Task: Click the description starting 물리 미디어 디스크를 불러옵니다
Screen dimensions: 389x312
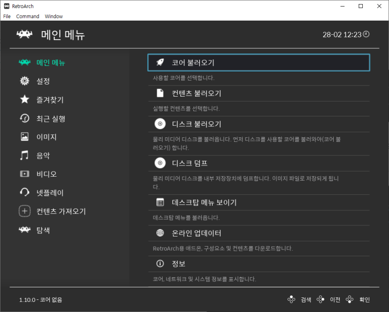Action: pos(247,143)
